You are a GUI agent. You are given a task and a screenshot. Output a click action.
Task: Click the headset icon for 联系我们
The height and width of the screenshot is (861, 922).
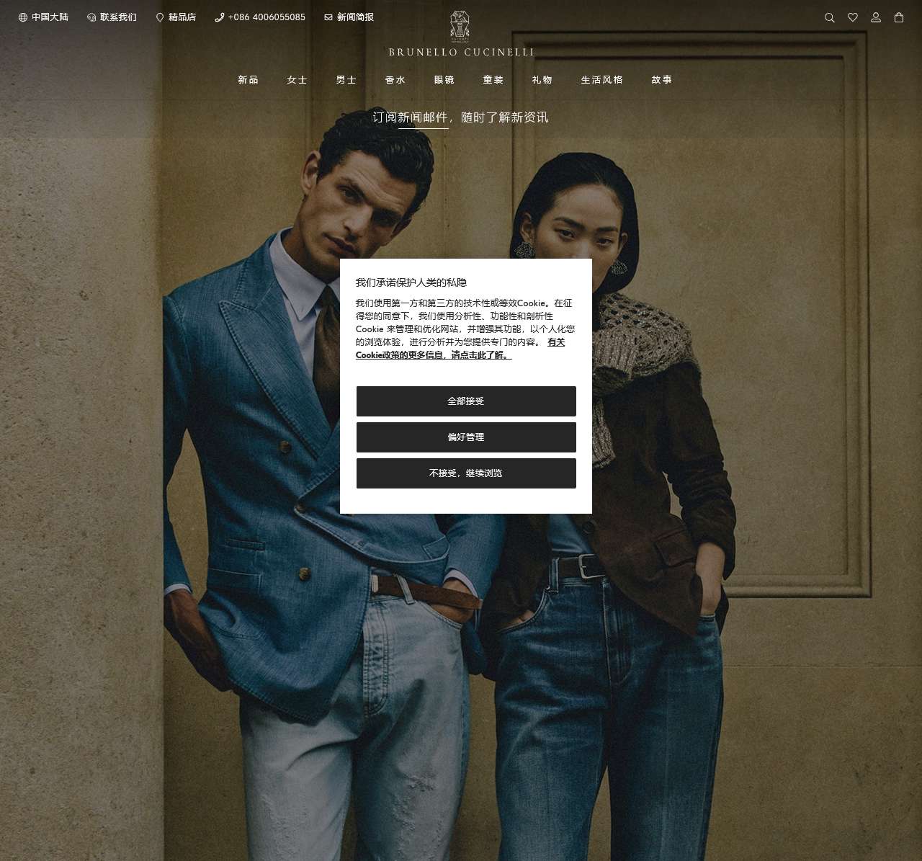coord(91,17)
